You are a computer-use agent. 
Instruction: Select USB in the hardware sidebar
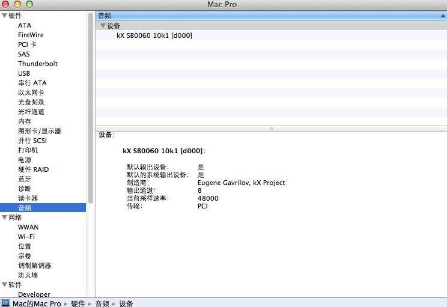coord(24,73)
